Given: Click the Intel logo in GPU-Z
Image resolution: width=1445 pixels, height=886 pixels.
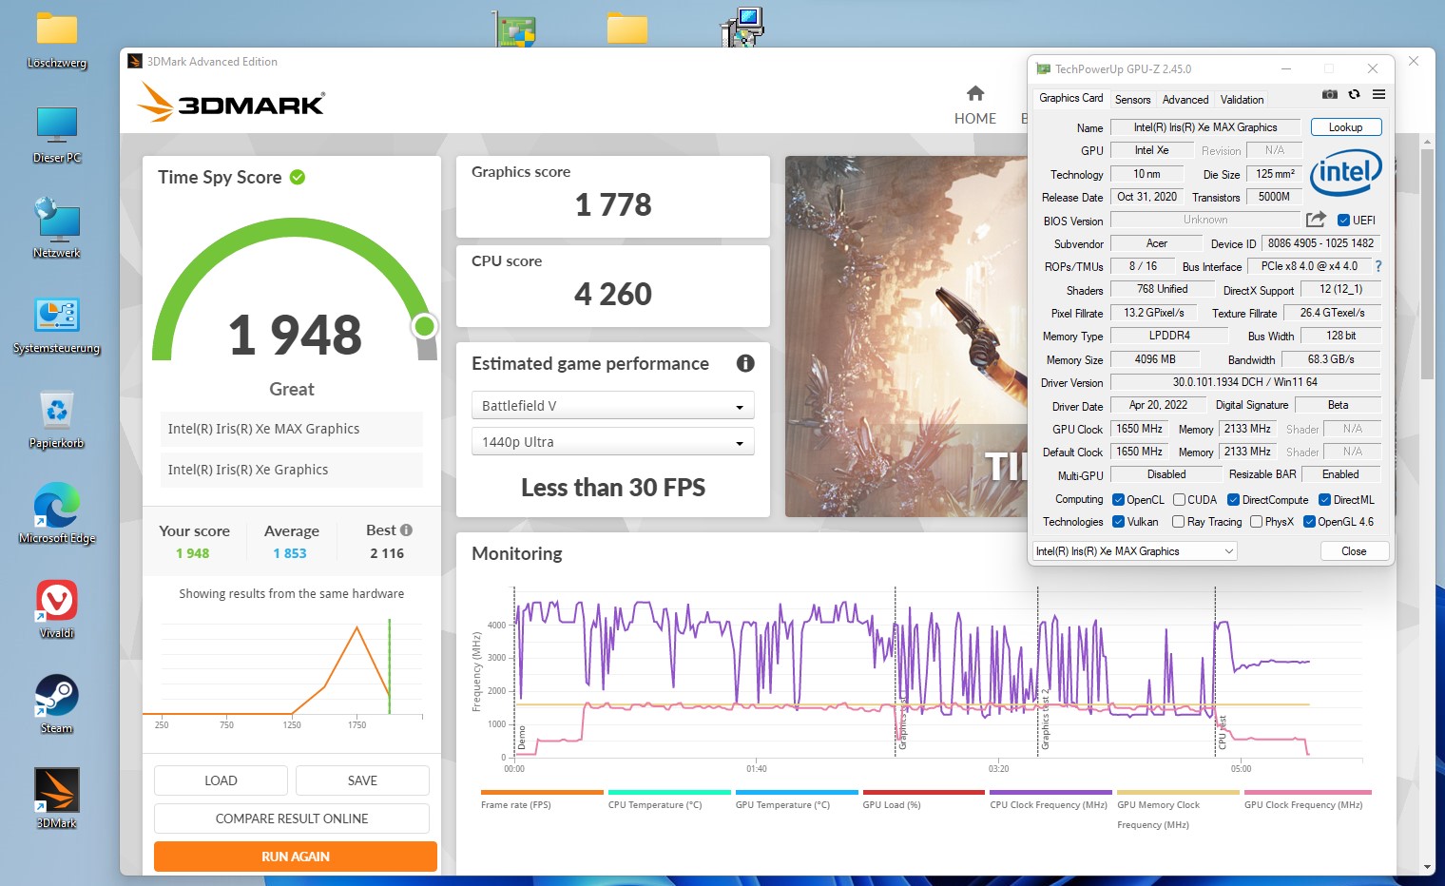Looking at the screenshot, I should pyautogui.click(x=1346, y=172).
